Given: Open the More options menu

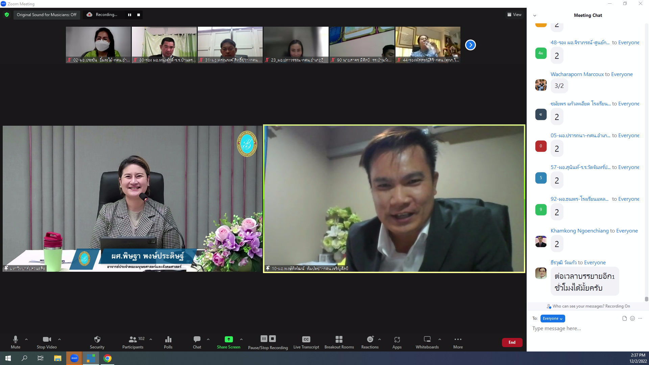Looking at the screenshot, I should coord(458,339).
